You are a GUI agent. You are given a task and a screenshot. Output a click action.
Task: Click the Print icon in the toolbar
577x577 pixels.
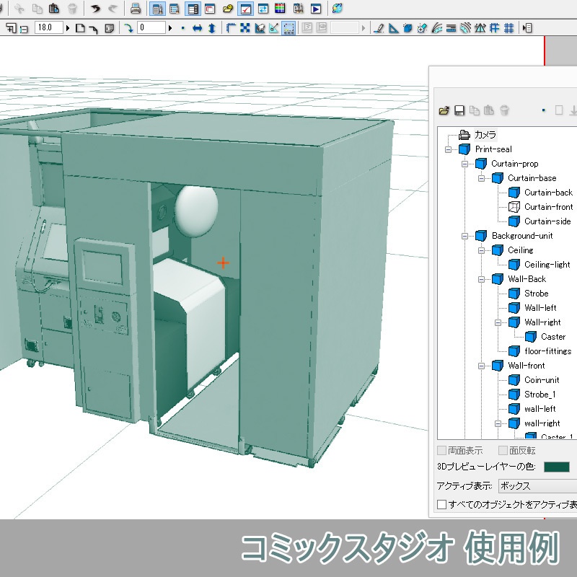(134, 9)
